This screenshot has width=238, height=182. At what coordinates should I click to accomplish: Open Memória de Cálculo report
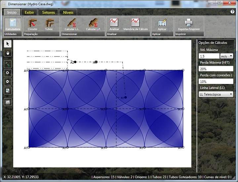136,24
